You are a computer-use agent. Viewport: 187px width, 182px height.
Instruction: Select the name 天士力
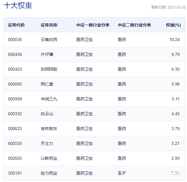pos(47,143)
